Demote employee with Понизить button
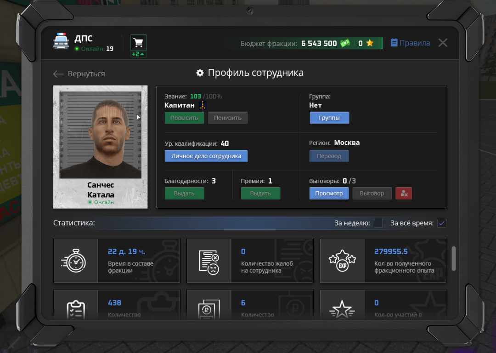Viewport: 496px width, 353px height. click(227, 118)
